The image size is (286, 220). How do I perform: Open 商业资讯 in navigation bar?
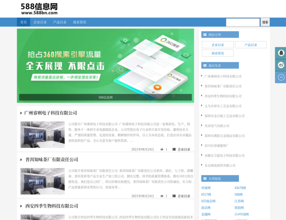coord(80,22)
